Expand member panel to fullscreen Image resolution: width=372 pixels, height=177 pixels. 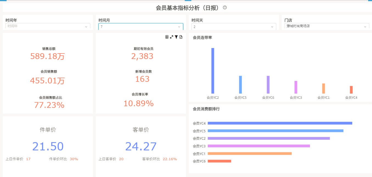tap(171, 37)
